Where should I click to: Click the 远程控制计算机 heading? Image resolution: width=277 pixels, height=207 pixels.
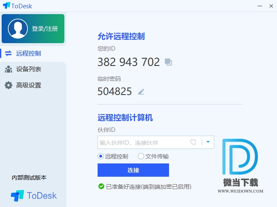tap(125, 117)
